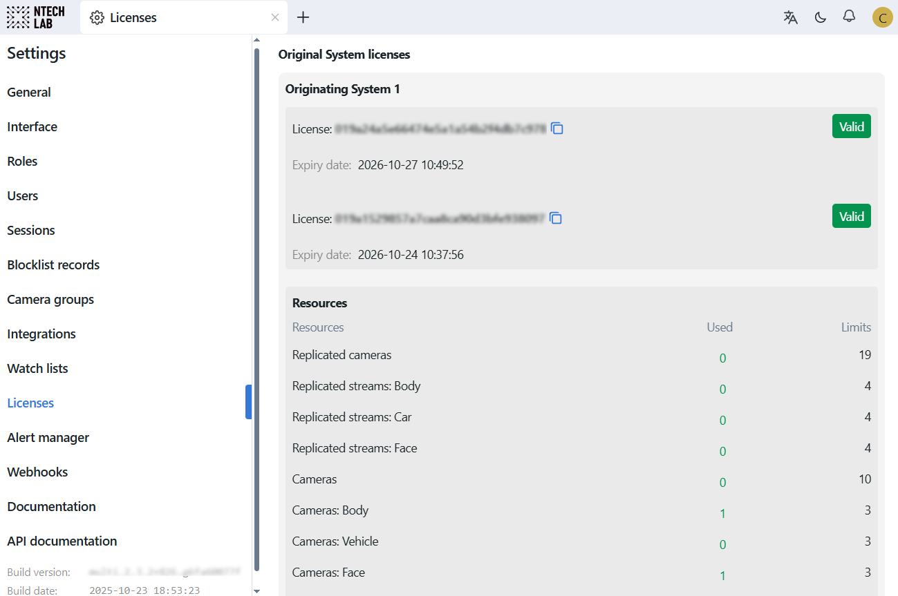Close the Licenses tab
898x596 pixels.
pyautogui.click(x=275, y=17)
